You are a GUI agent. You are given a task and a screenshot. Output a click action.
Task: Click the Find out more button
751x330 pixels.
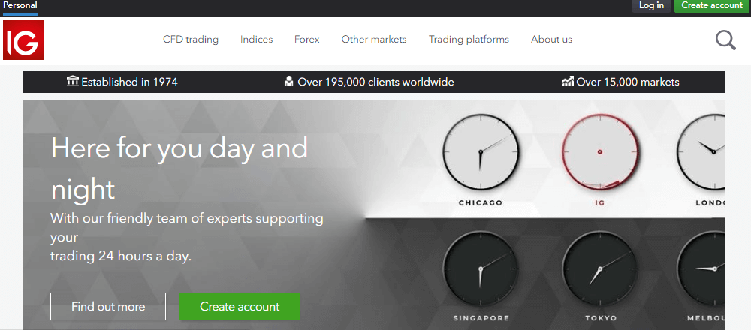[x=108, y=306]
